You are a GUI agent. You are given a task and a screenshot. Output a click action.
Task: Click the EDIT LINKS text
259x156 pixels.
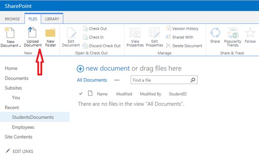pyautogui.click(x=23, y=151)
